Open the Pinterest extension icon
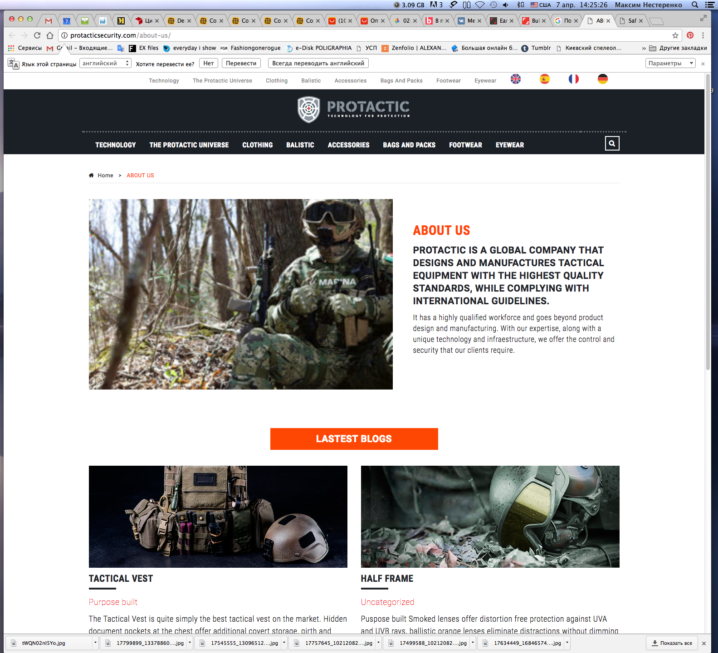 point(690,35)
